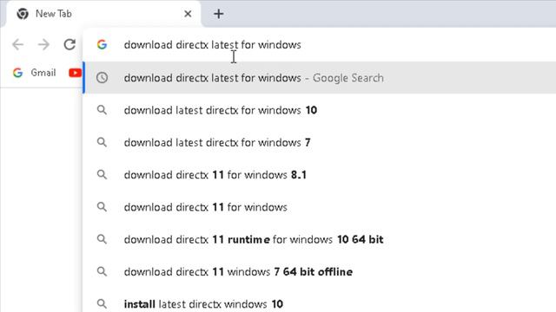
Task: Select suggestion 'download directx 11 runtime for windows 10 64 bit'
Action: (x=320, y=239)
